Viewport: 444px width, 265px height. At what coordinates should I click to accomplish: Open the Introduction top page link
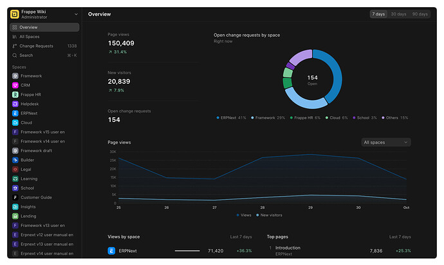click(x=288, y=248)
